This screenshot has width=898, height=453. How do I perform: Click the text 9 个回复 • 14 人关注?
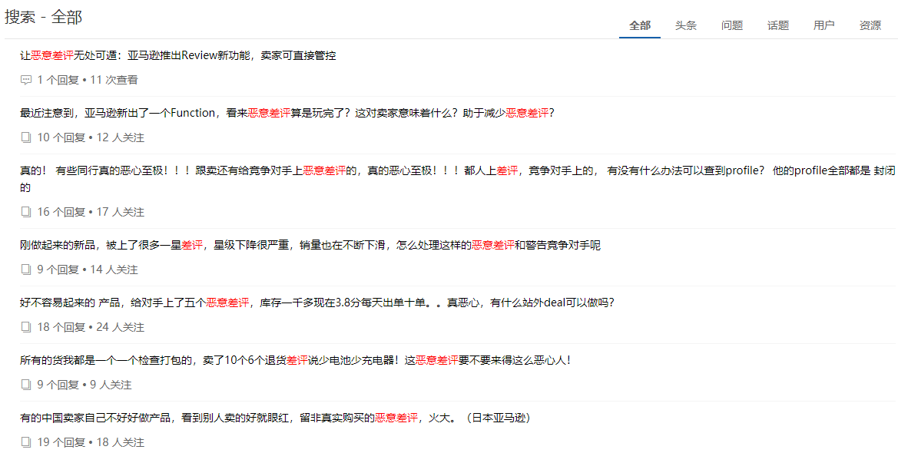coord(88,269)
